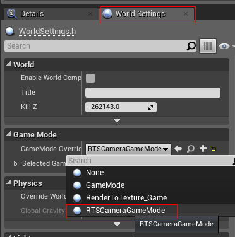Select RenderToTexture_Game in the list
The image size is (235, 237).
(x=150, y=198)
